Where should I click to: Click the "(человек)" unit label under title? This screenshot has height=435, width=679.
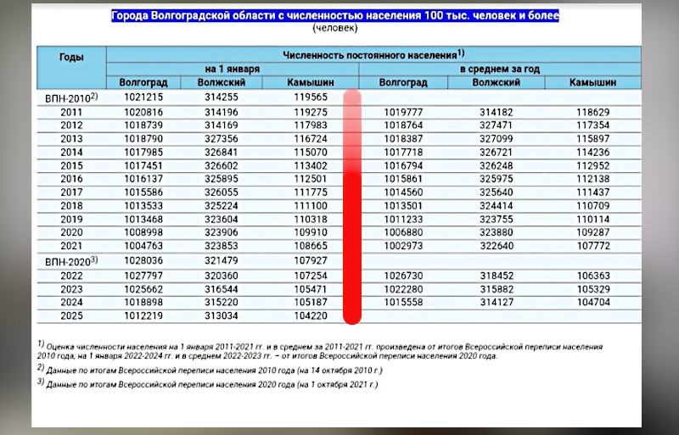[x=335, y=29]
